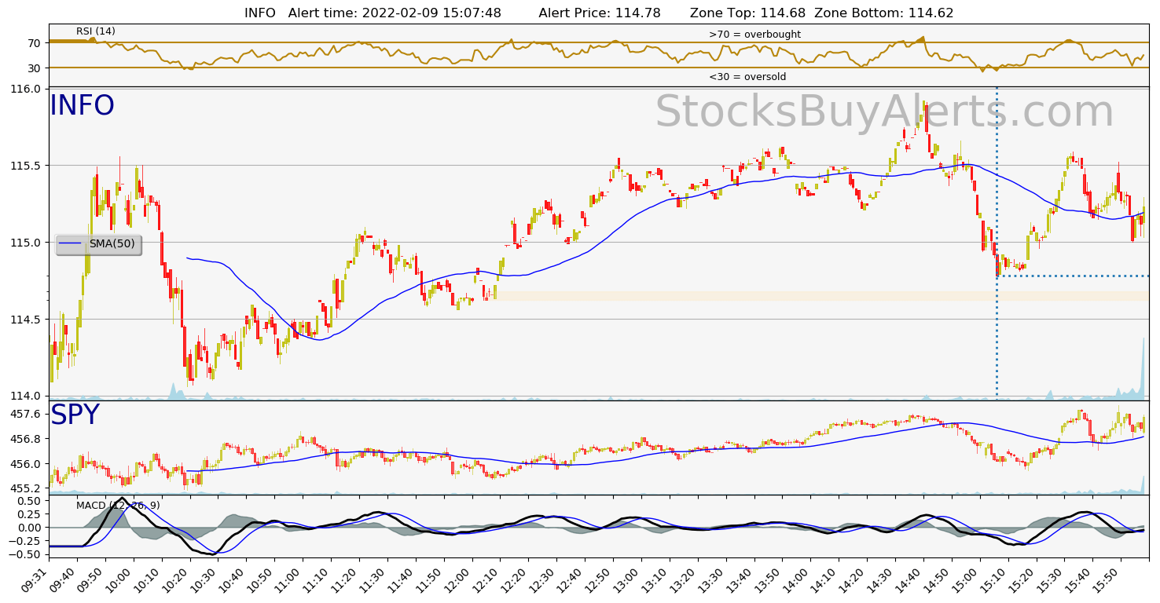Click the 'Zone Bottom: 114.62' title text
This screenshot has height=603, width=1160.
click(x=884, y=13)
